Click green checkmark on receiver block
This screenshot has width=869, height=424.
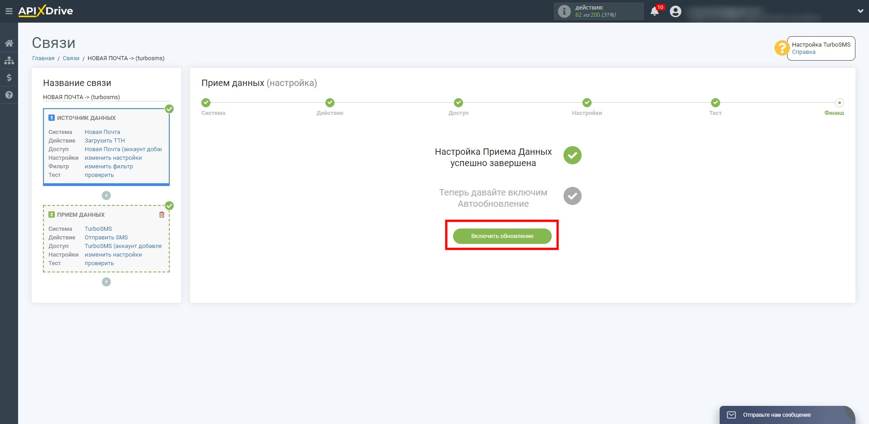[169, 206]
